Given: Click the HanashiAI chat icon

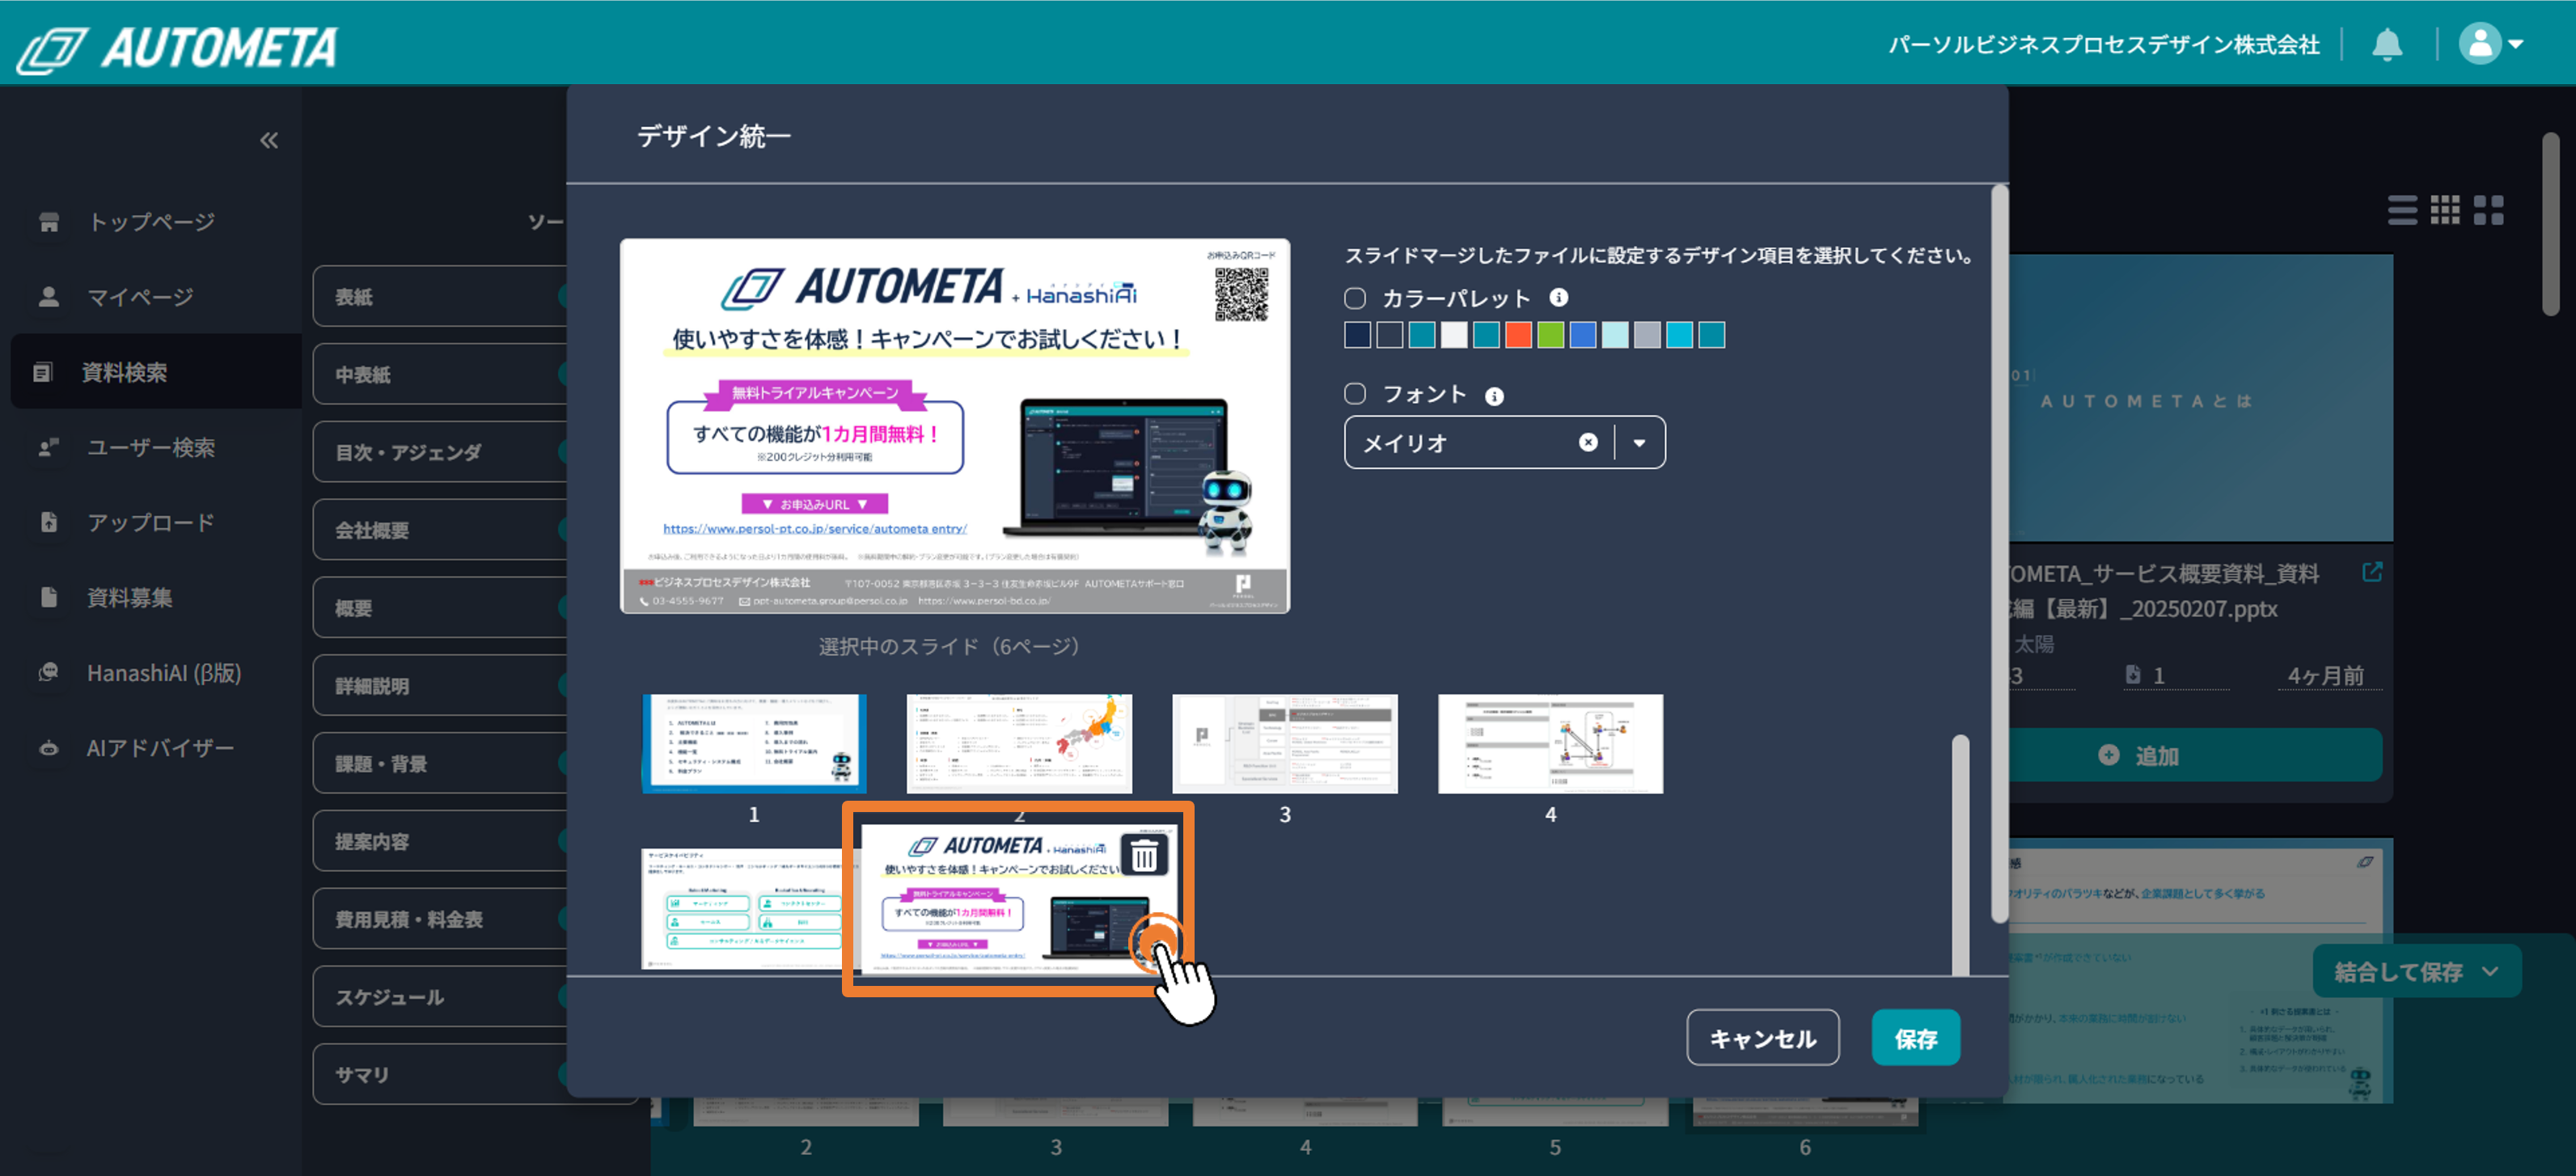Looking at the screenshot, I should point(48,672).
